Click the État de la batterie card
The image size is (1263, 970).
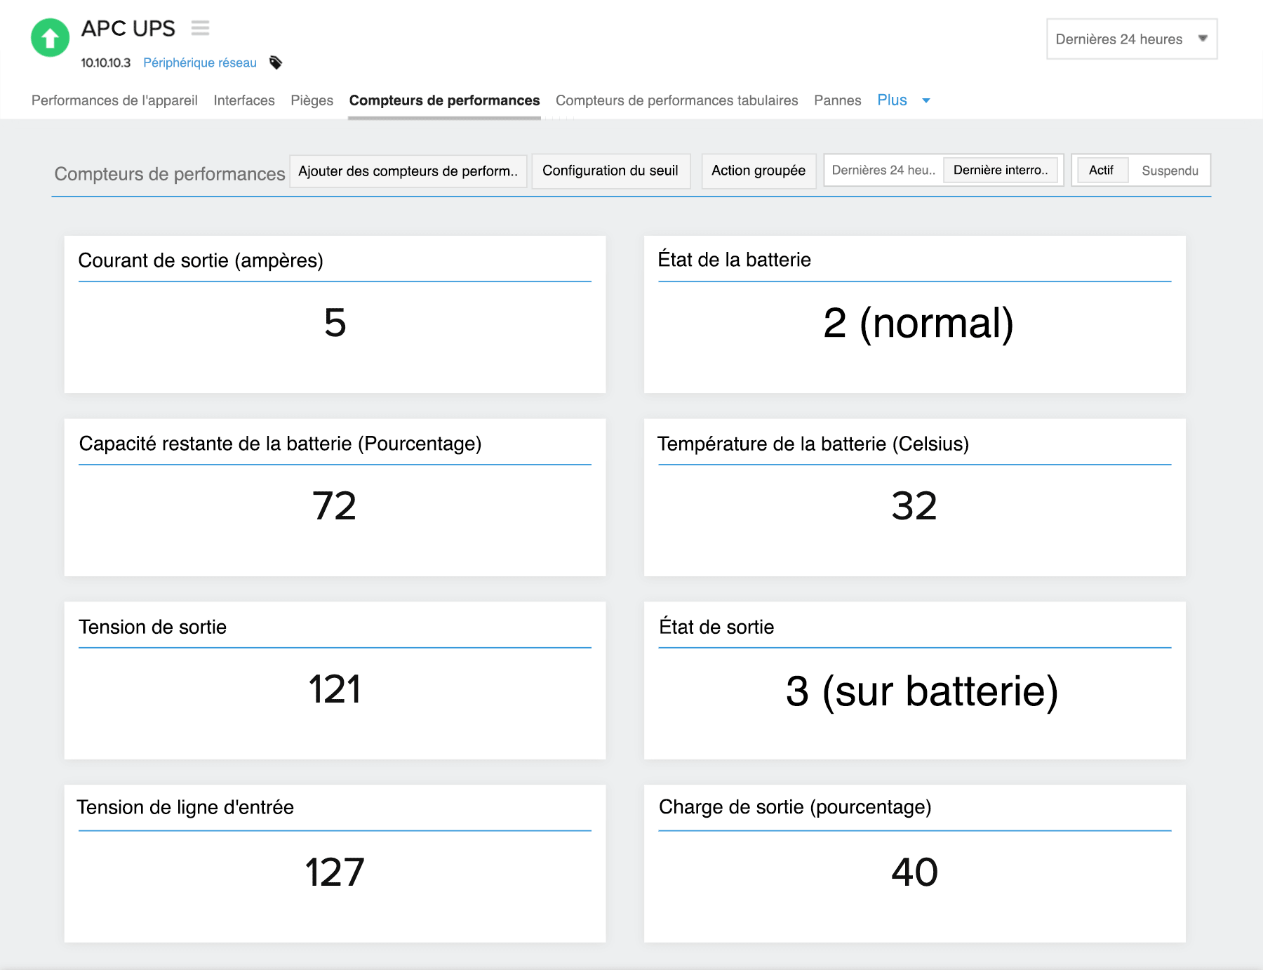914,316
